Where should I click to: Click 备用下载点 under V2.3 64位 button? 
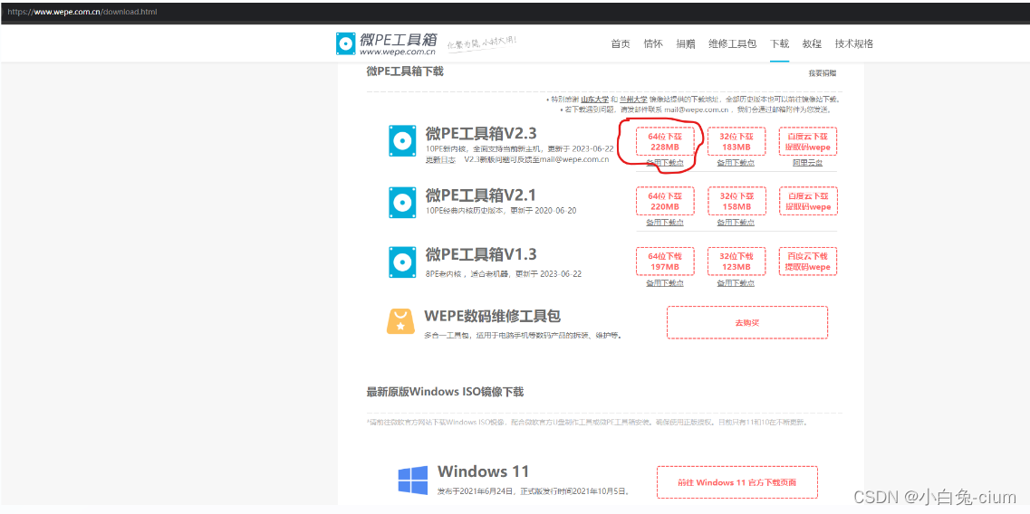(665, 163)
